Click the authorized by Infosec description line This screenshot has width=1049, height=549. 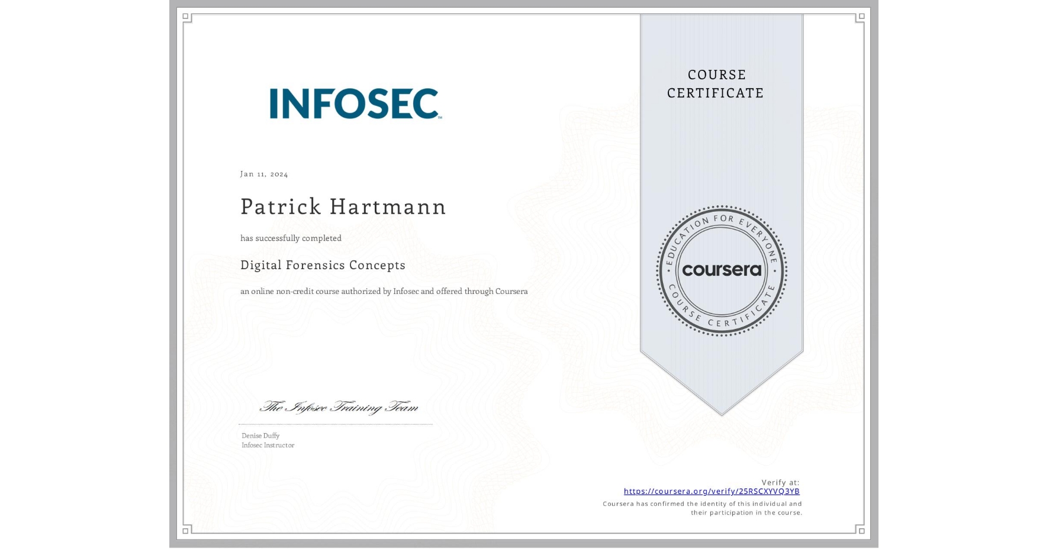pyautogui.click(x=384, y=291)
